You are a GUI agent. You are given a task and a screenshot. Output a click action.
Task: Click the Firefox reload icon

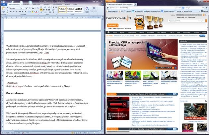coord(180,8)
